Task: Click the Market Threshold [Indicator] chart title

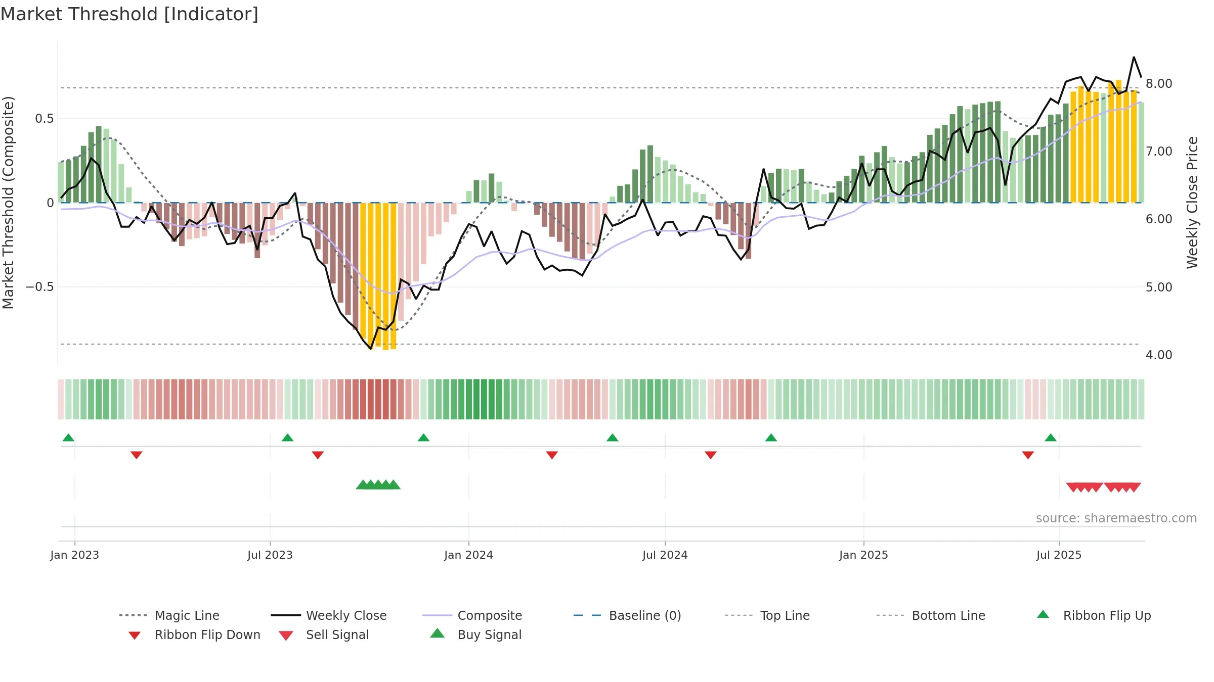Action: [129, 14]
